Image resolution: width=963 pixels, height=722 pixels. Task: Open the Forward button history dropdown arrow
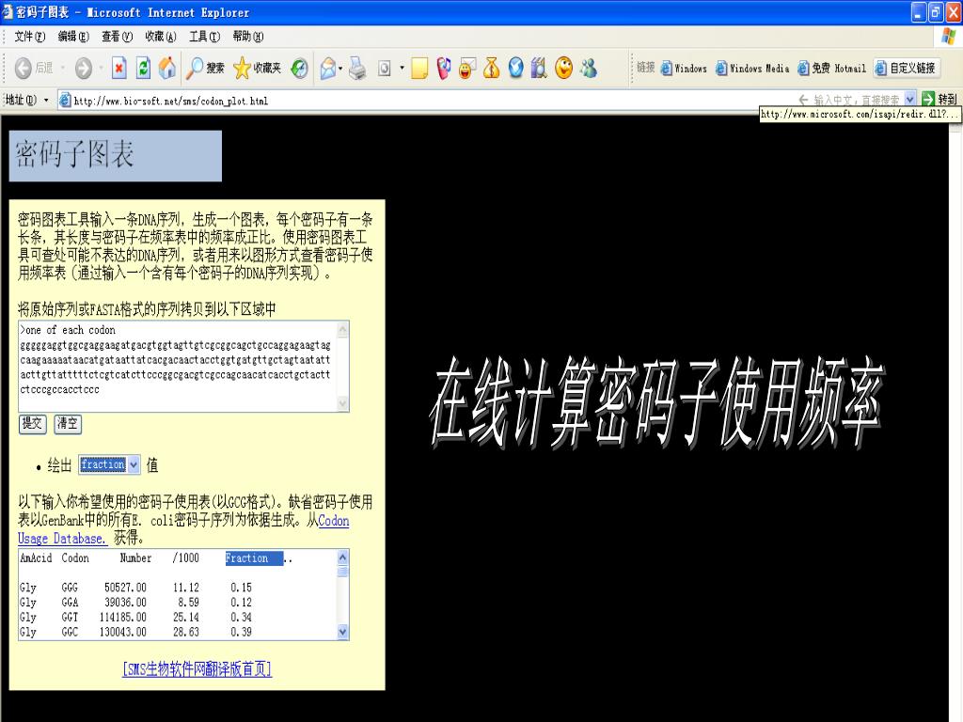coord(101,68)
